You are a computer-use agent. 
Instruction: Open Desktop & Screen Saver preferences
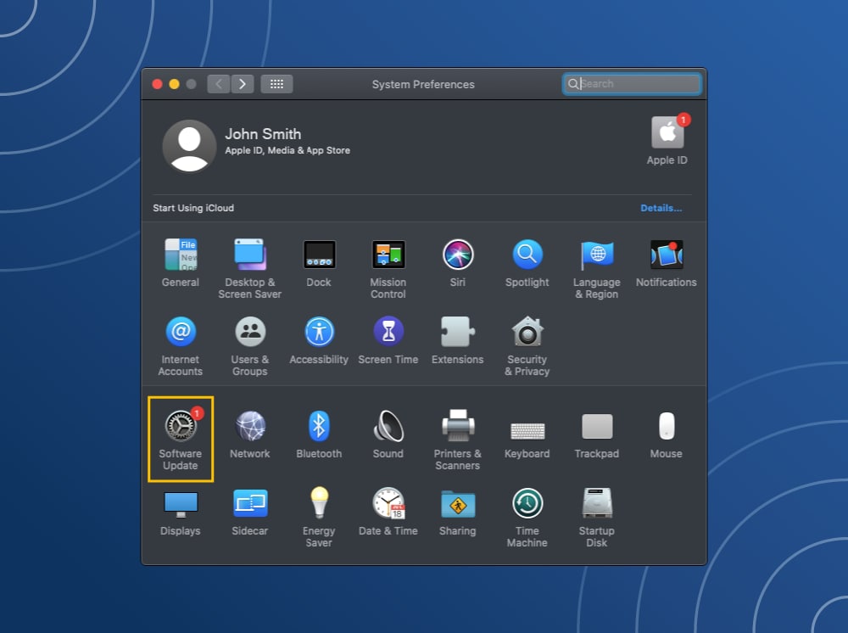[250, 269]
